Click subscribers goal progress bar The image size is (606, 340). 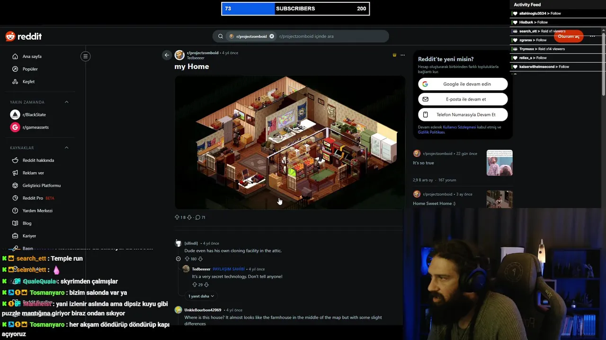(x=295, y=8)
